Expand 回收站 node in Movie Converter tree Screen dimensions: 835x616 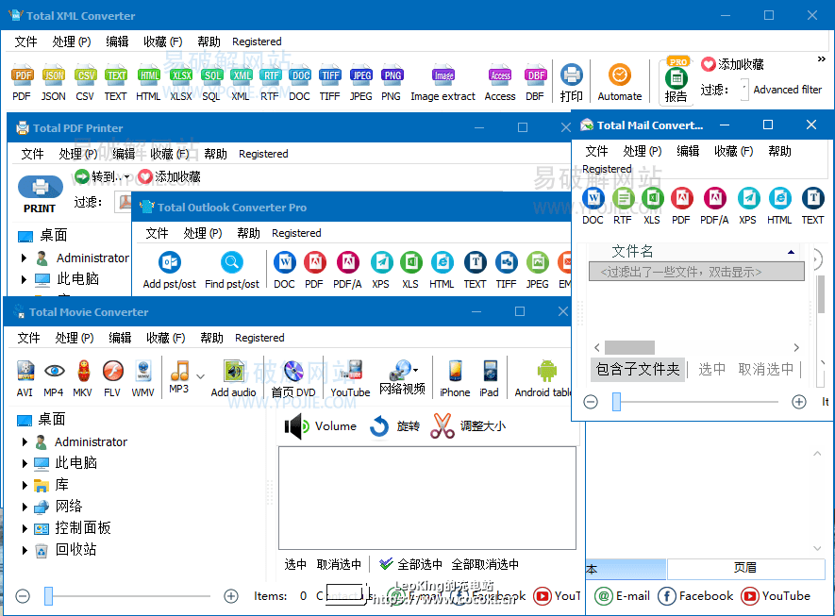pyautogui.click(x=25, y=550)
